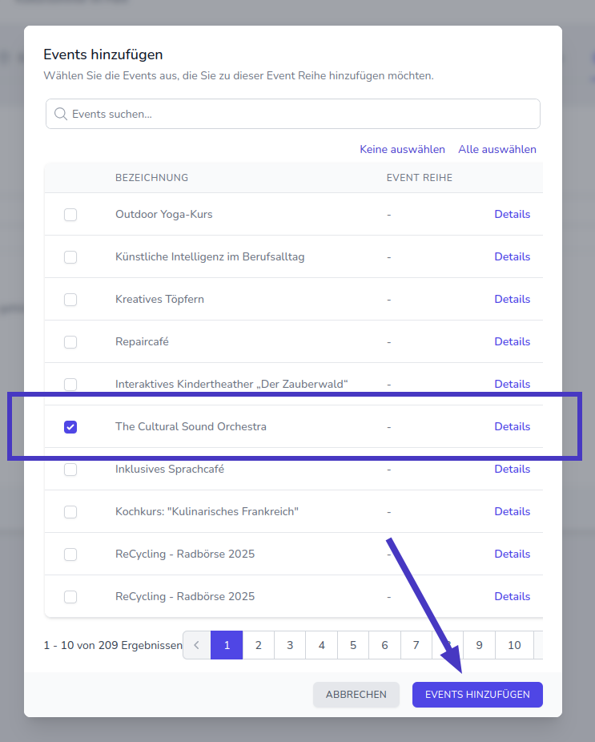Tick the Outdoor Yoga-Kurs checkbox
595x742 pixels.
point(70,215)
